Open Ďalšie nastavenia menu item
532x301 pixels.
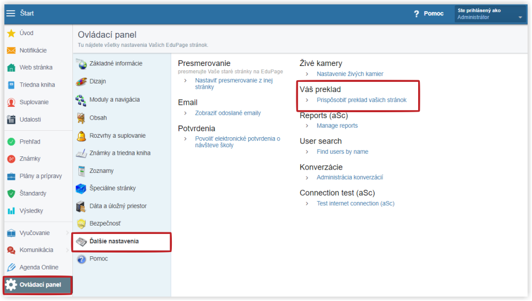pos(122,241)
